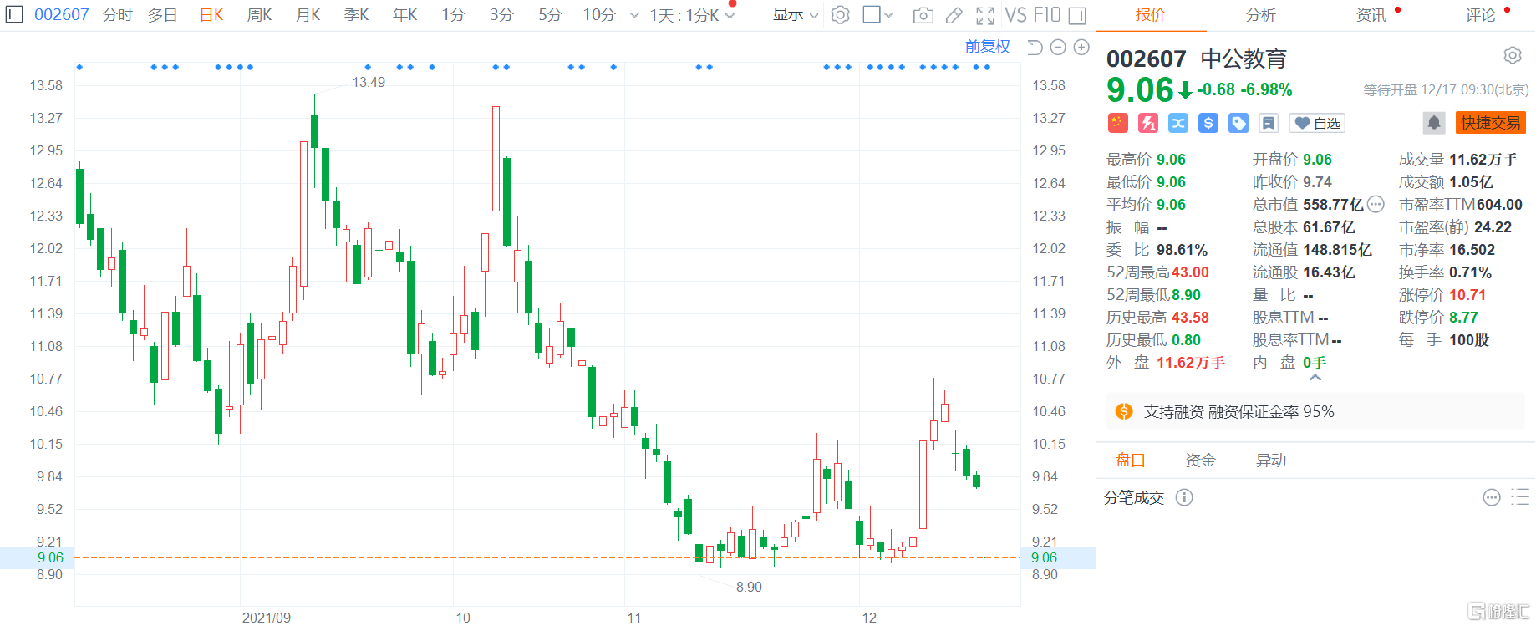Zoom out the chart with minus icon
This screenshot has width=1536, height=626.
point(1058,48)
